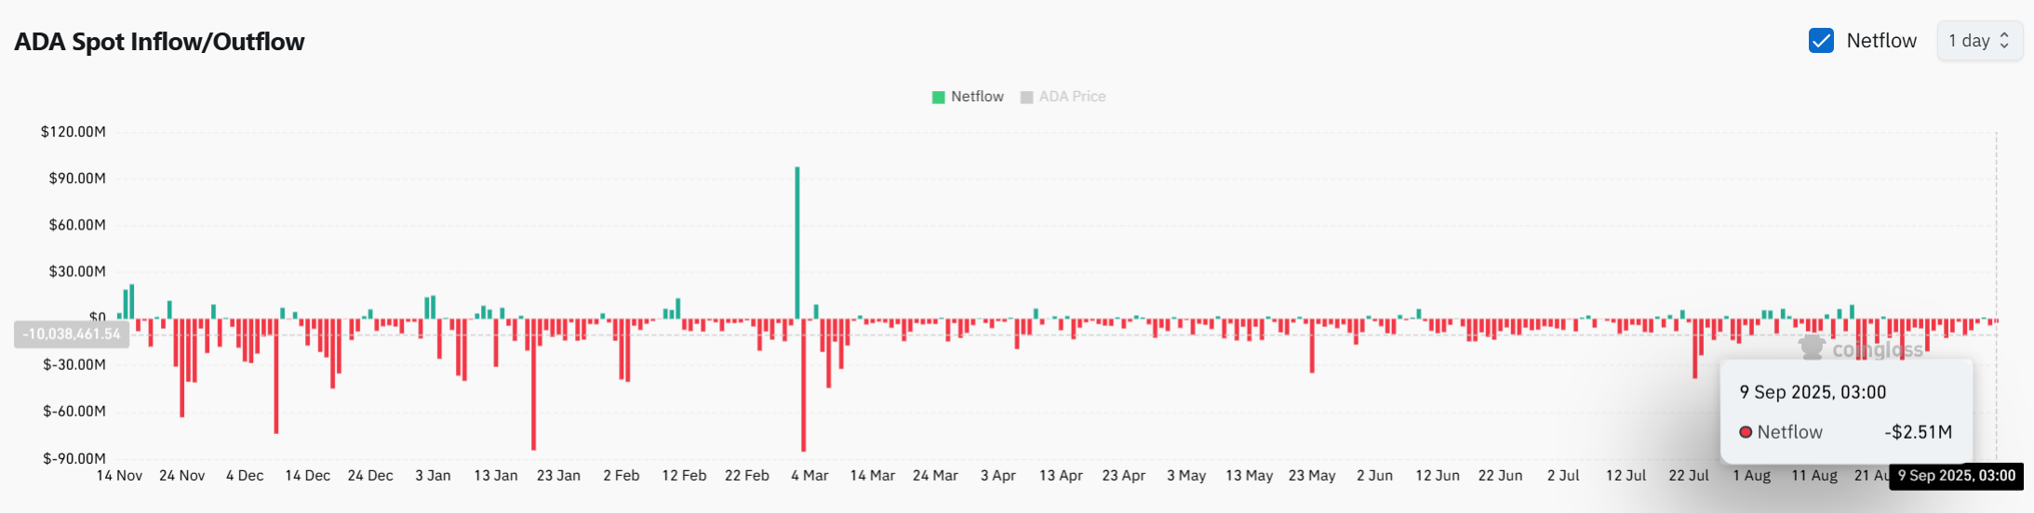Click the 23 May date axis label

[x=1311, y=476]
